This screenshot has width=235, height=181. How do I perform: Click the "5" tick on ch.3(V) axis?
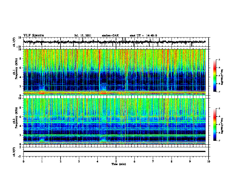[21, 147]
